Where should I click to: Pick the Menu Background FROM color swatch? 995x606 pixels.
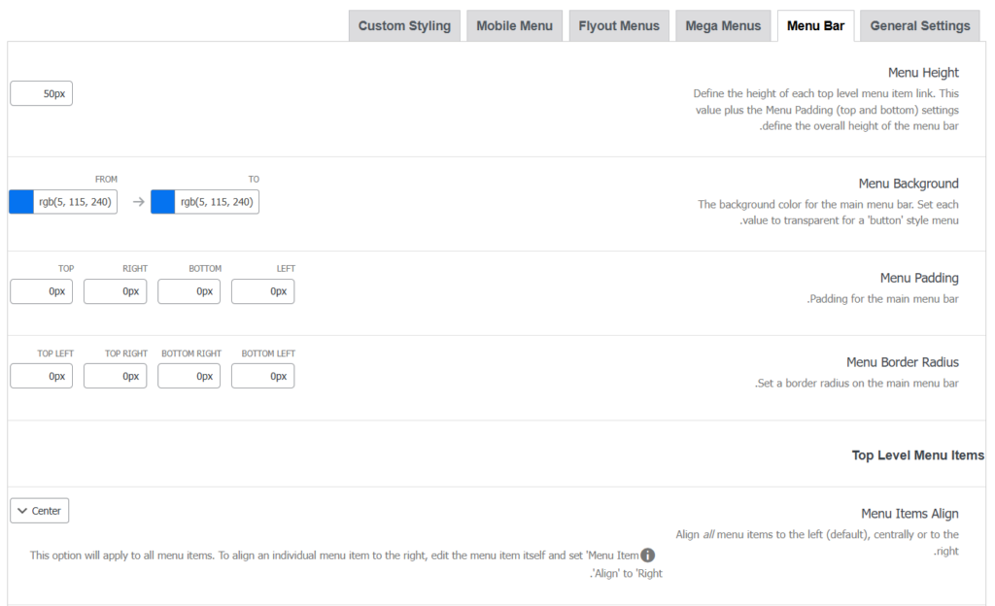coord(21,202)
